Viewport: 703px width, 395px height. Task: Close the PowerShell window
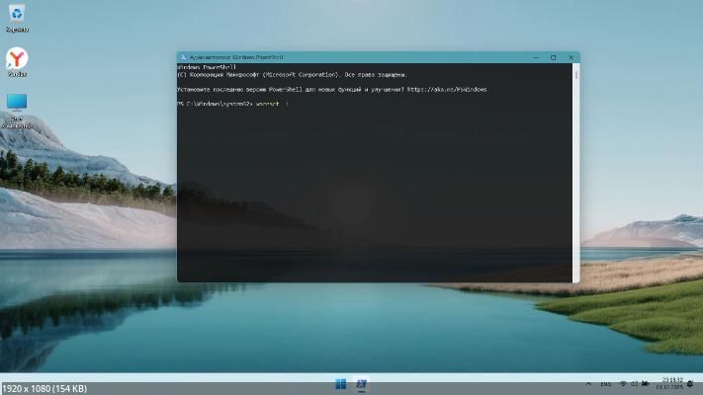pos(571,57)
